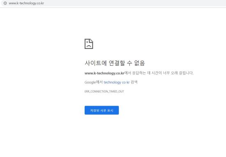Click the ERR_CONNECTION_TIMED_OUT error code text

(x=104, y=91)
